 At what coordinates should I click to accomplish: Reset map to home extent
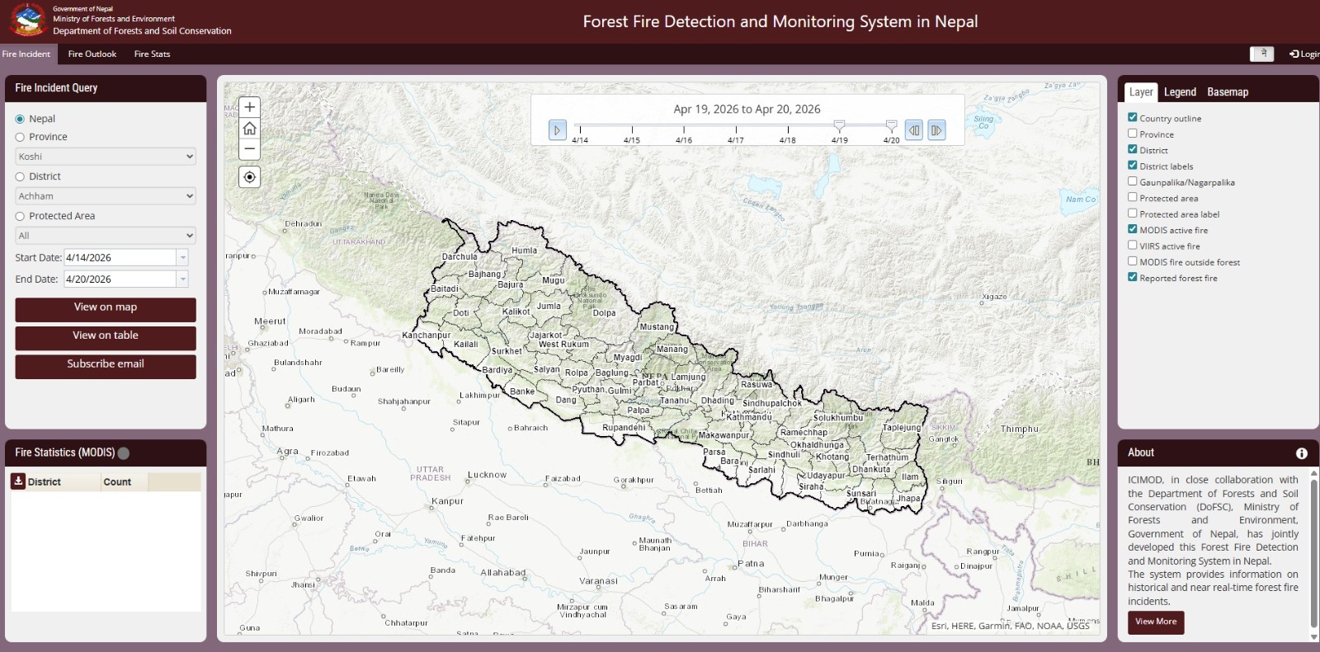(249, 129)
